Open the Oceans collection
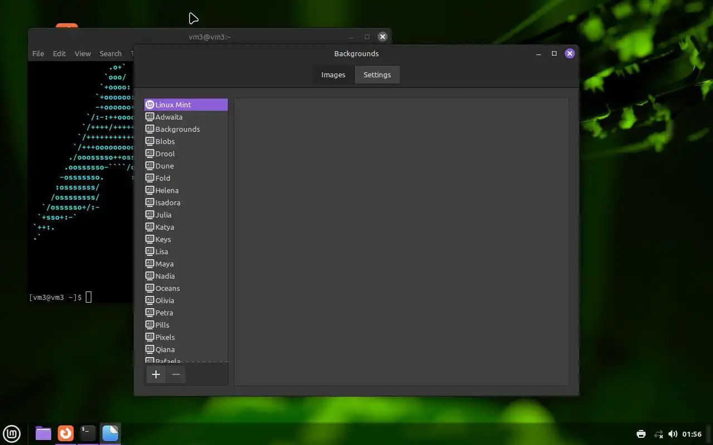The image size is (713, 445). (186, 288)
